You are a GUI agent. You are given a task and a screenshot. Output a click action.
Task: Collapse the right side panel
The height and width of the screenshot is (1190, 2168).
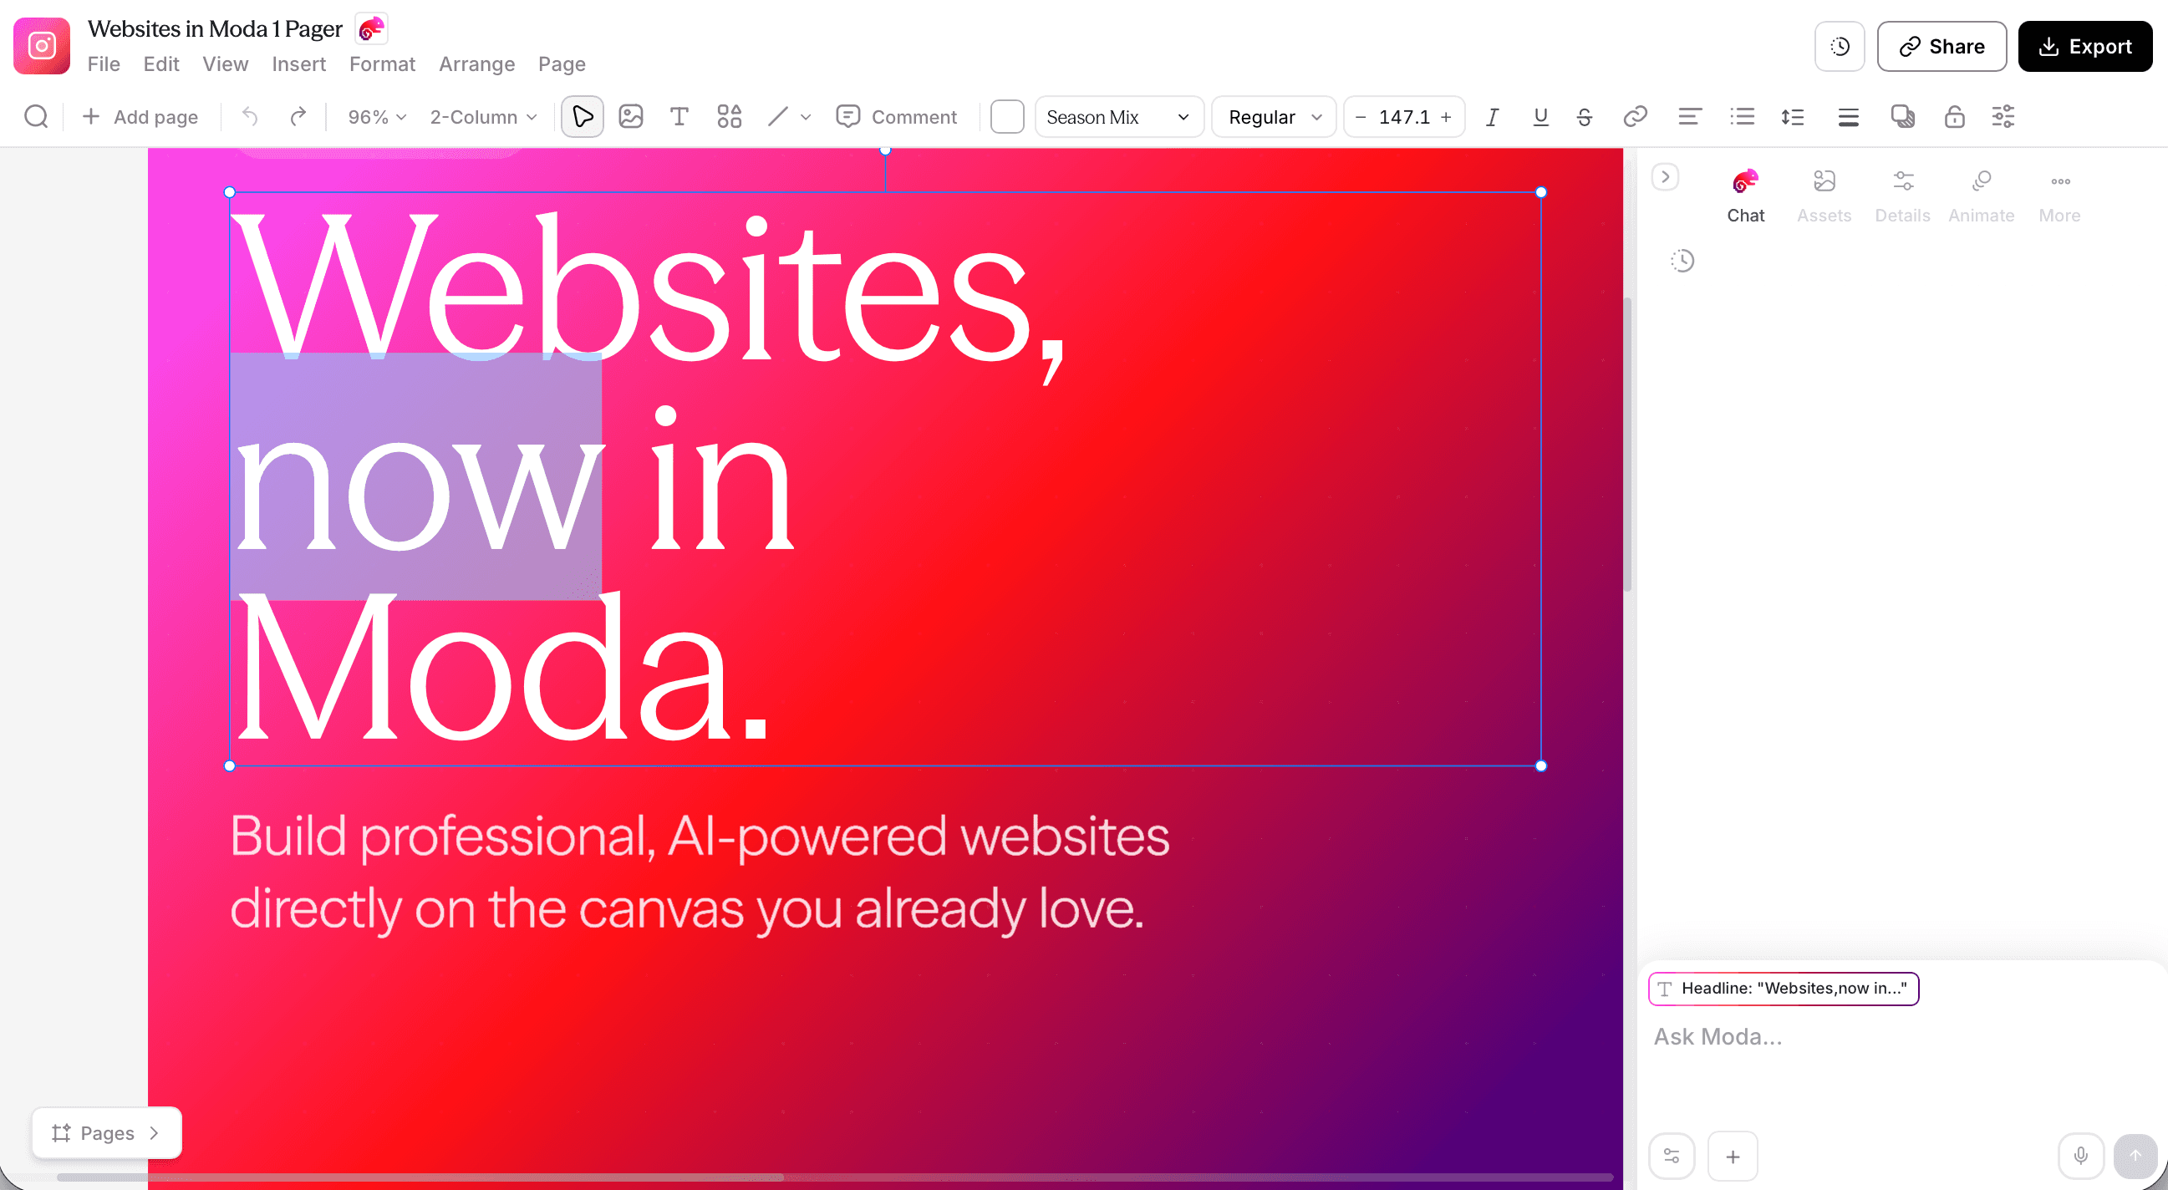[x=1665, y=176]
